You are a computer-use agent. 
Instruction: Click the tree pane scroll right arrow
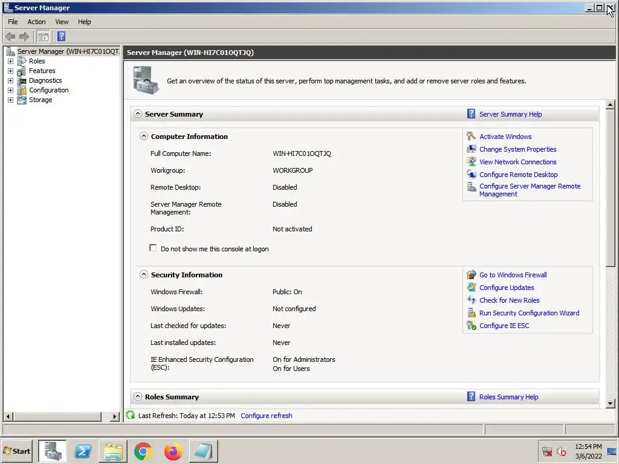(114, 416)
